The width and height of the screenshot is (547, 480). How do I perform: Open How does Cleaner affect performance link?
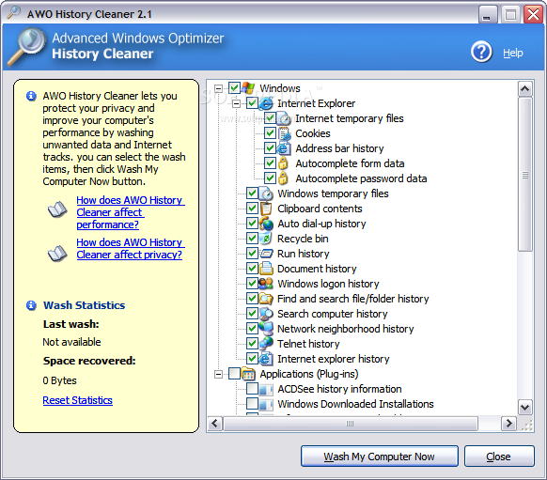(x=131, y=212)
